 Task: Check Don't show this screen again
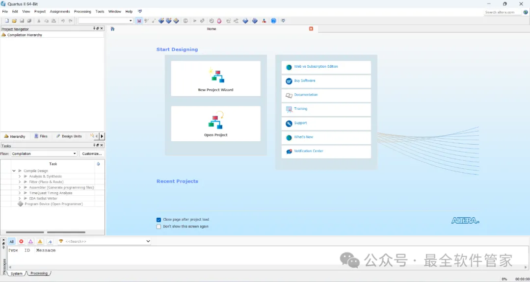pyautogui.click(x=159, y=227)
